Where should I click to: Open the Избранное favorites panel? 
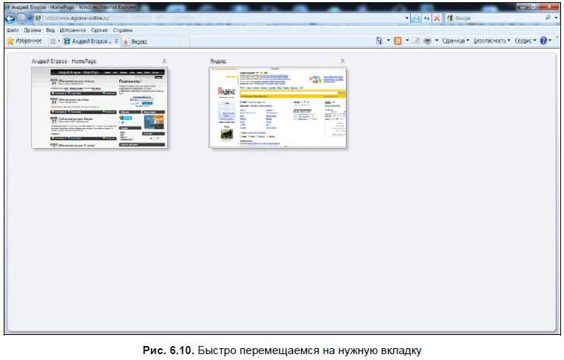point(27,42)
